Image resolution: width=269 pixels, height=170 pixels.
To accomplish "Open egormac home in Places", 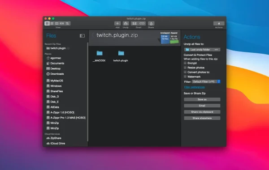I will pyautogui.click(x=54, y=58).
